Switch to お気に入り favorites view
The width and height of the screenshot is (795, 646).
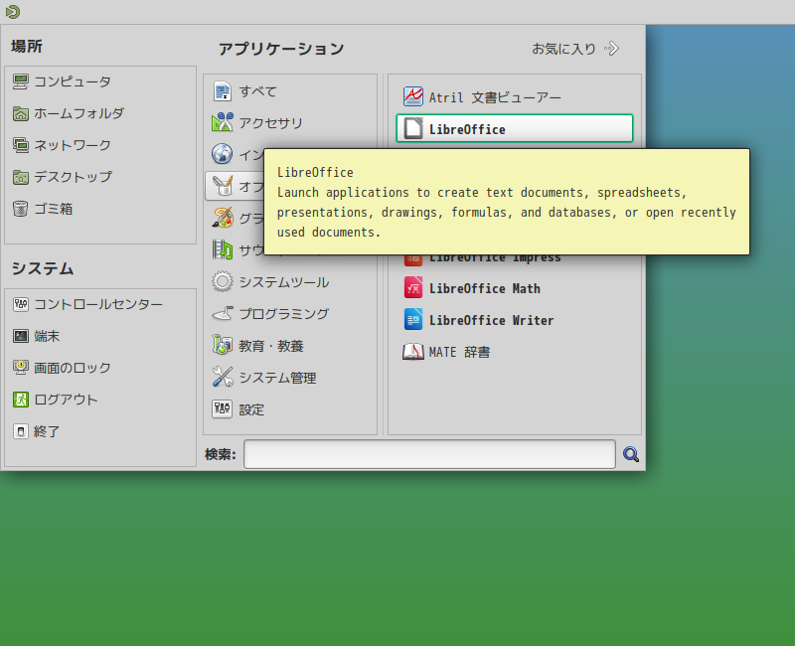click(575, 49)
